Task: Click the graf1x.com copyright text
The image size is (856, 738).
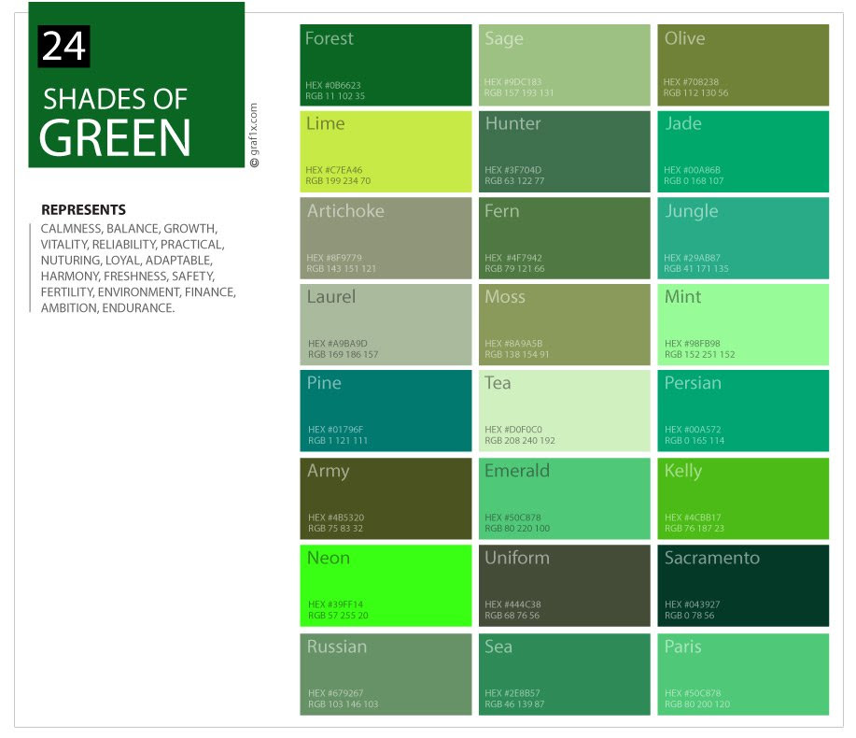Action: click(x=254, y=135)
